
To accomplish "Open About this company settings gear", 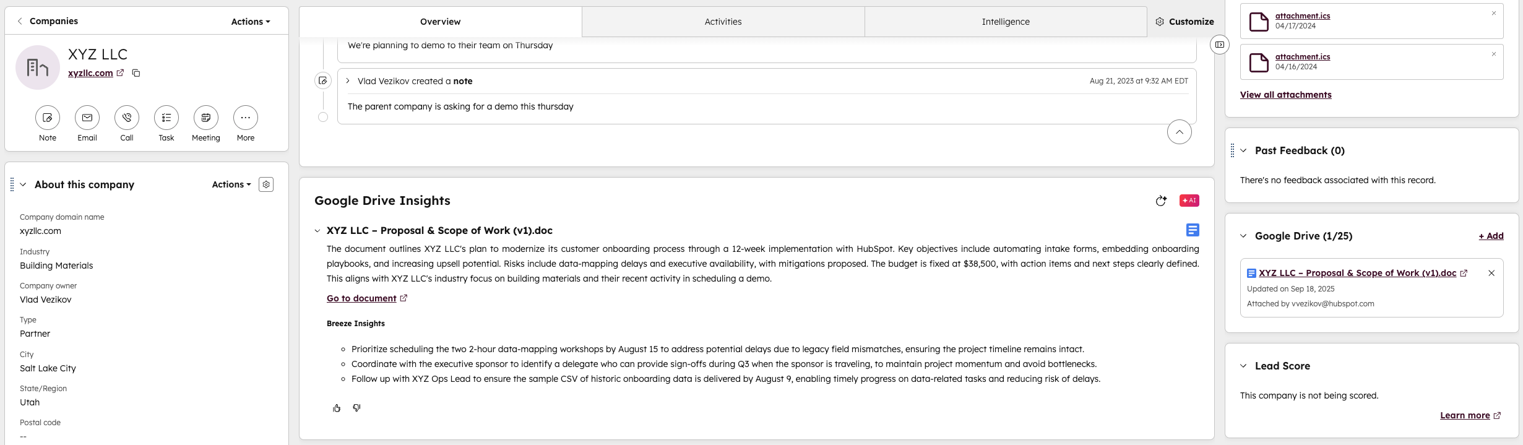I will 266,184.
